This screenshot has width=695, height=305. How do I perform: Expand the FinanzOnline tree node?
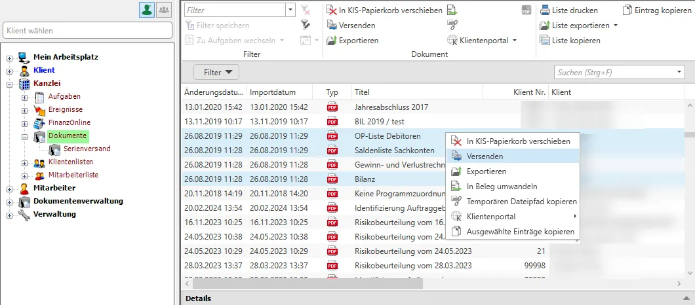[24, 123]
